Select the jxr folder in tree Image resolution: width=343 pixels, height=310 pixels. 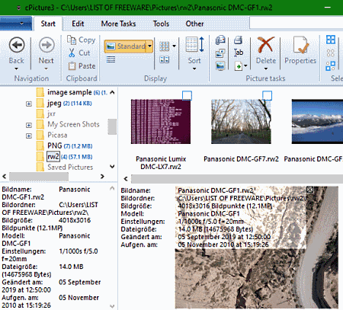51,113
